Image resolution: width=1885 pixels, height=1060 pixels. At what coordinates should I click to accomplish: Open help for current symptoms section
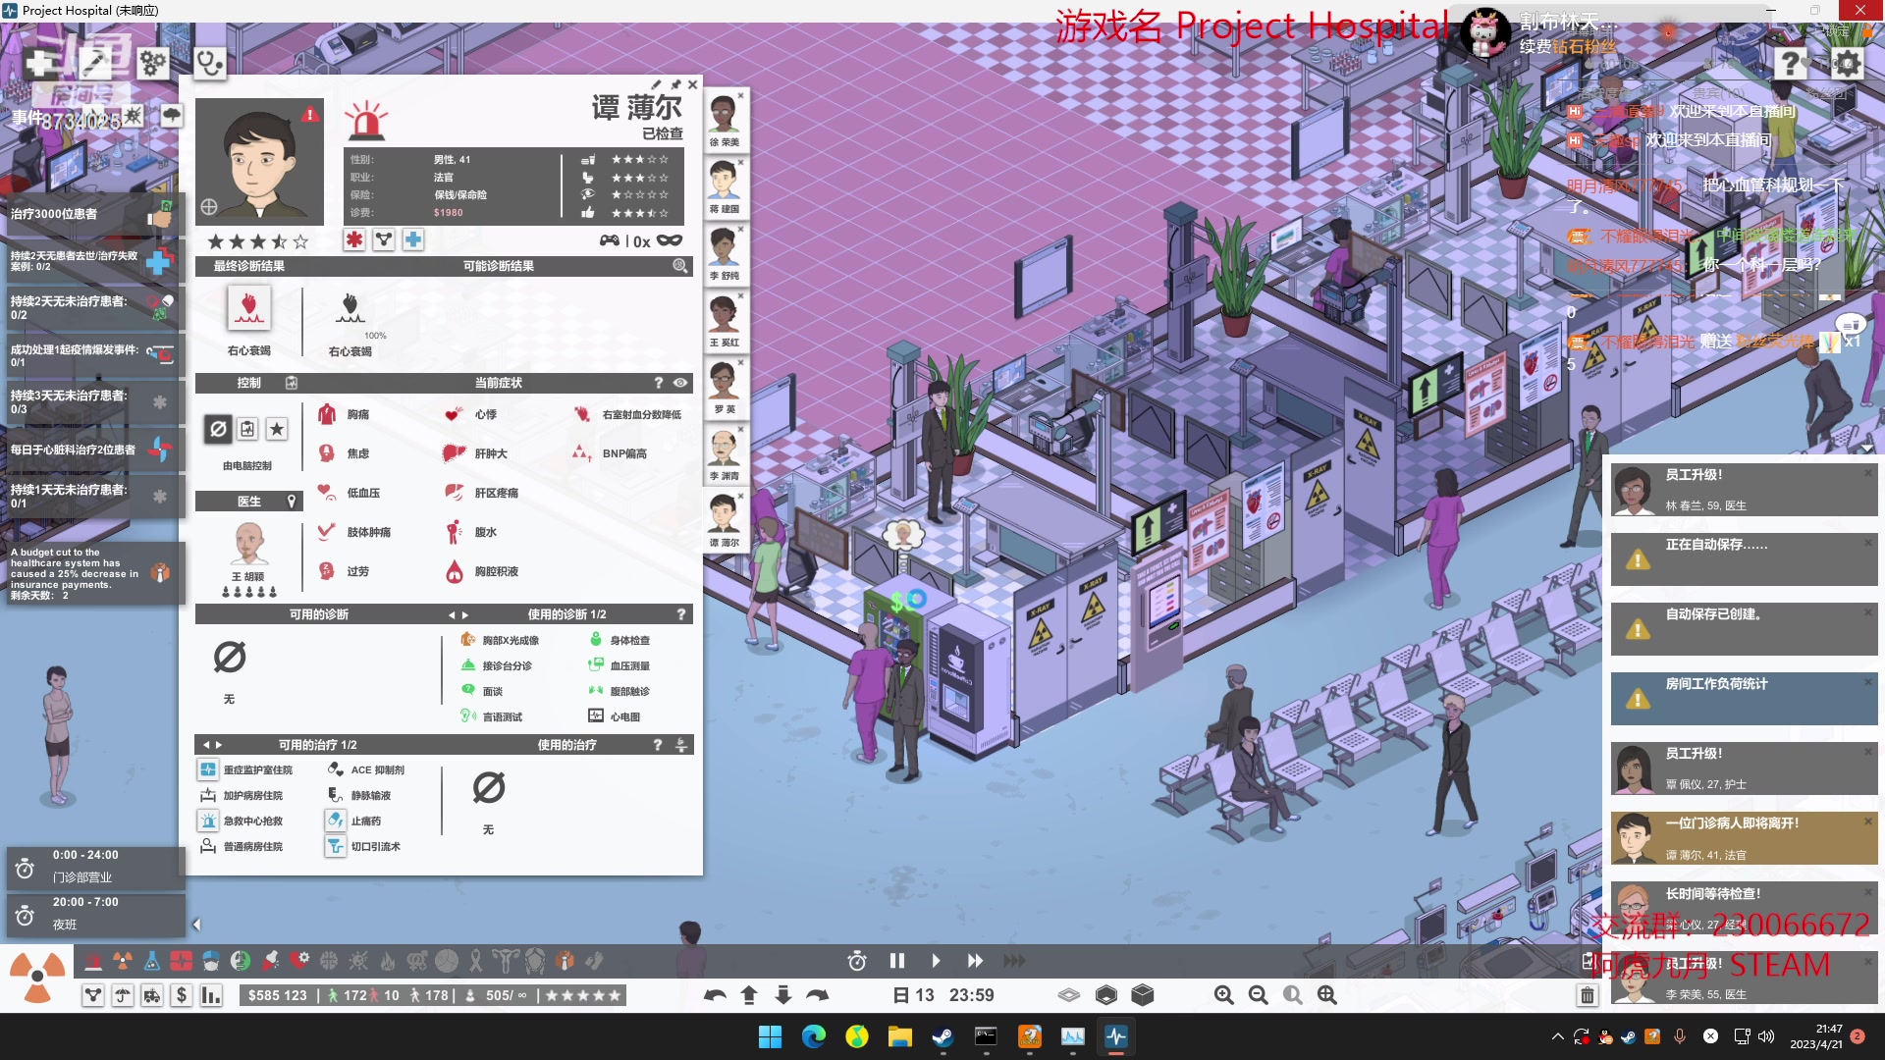[659, 383]
